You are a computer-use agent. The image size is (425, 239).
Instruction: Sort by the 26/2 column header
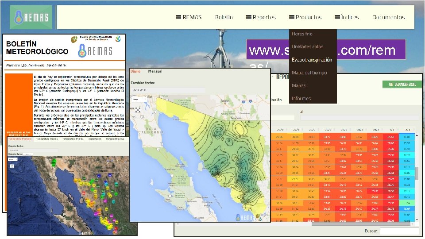(x=328, y=130)
